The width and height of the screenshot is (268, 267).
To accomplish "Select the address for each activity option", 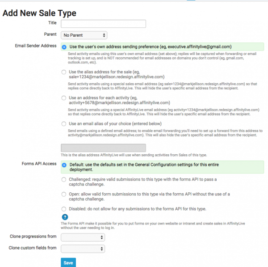I will coord(65,97).
